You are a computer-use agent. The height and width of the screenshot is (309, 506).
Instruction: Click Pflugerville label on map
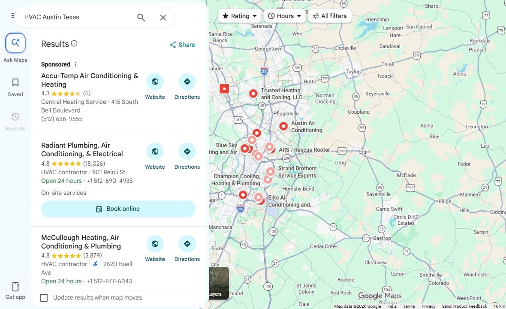[286, 114]
